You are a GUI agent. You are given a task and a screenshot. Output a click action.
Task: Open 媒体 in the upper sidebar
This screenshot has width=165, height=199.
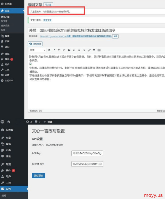point(12,36)
